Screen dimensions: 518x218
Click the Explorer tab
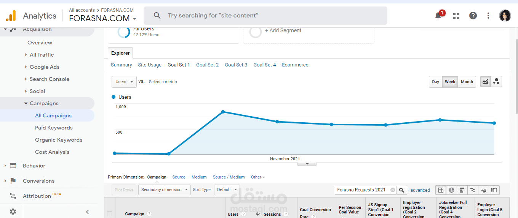coord(120,53)
